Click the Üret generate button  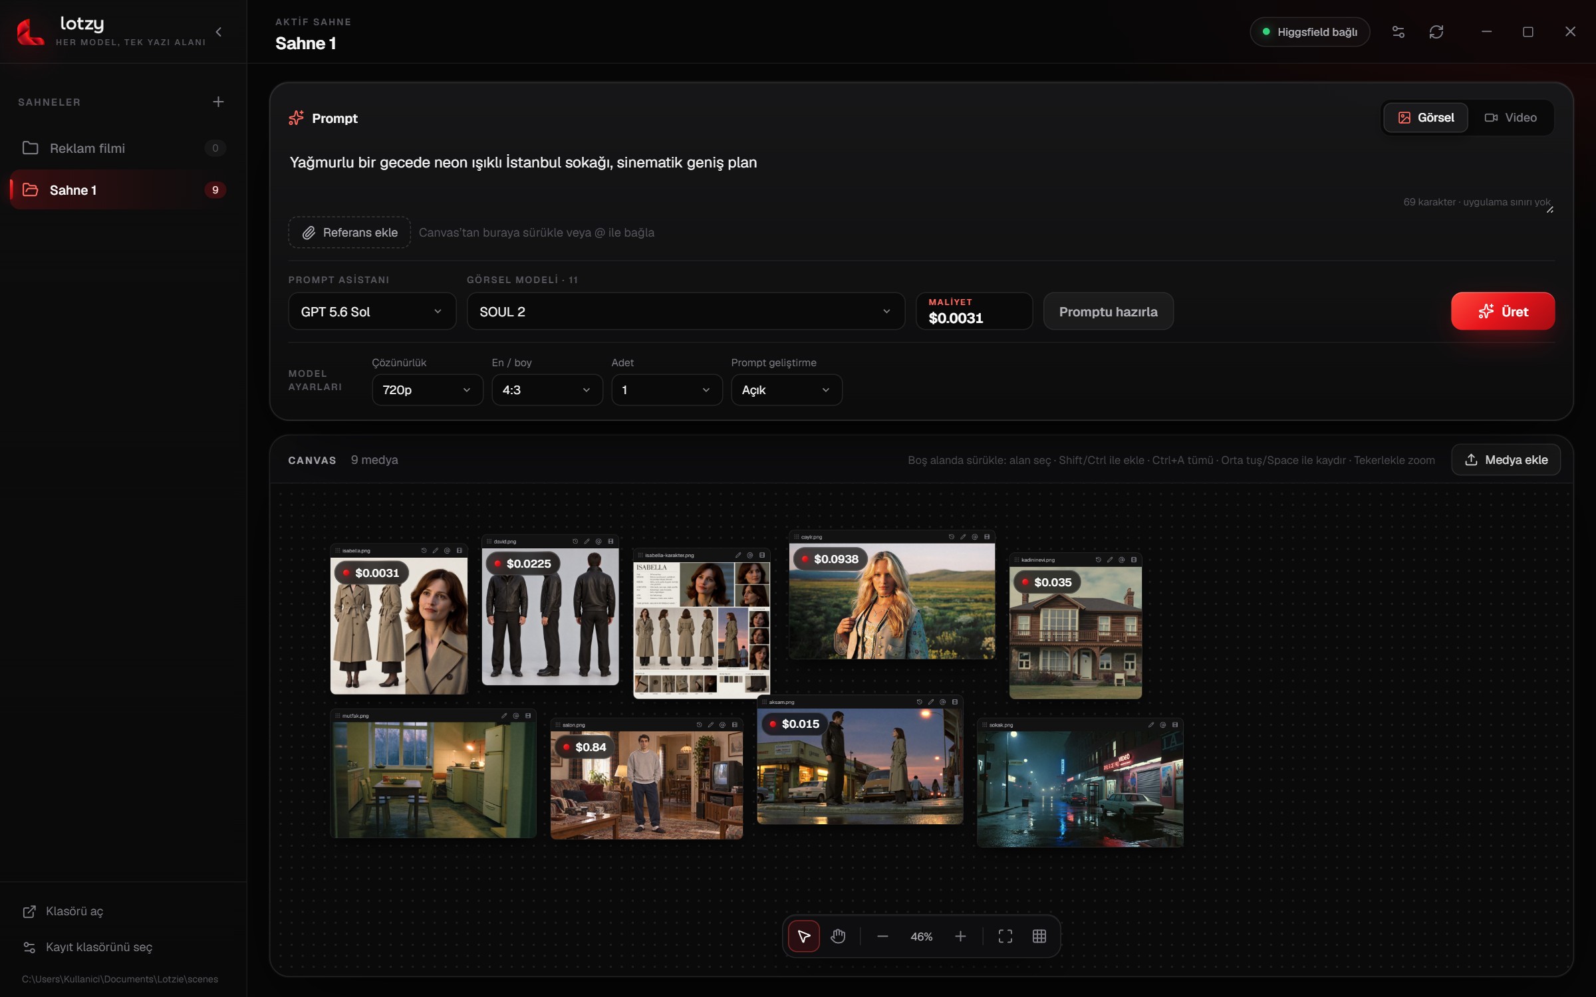coord(1502,311)
